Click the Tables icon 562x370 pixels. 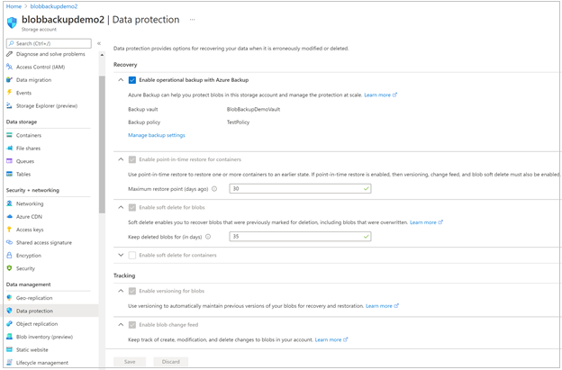[x=9, y=174]
